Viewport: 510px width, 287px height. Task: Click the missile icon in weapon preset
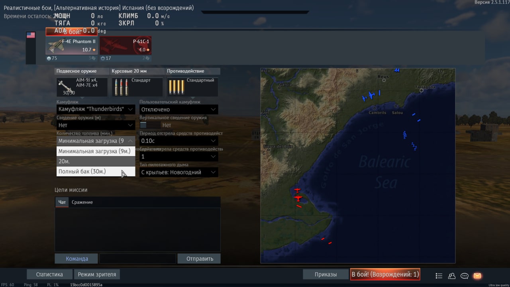coord(64,87)
